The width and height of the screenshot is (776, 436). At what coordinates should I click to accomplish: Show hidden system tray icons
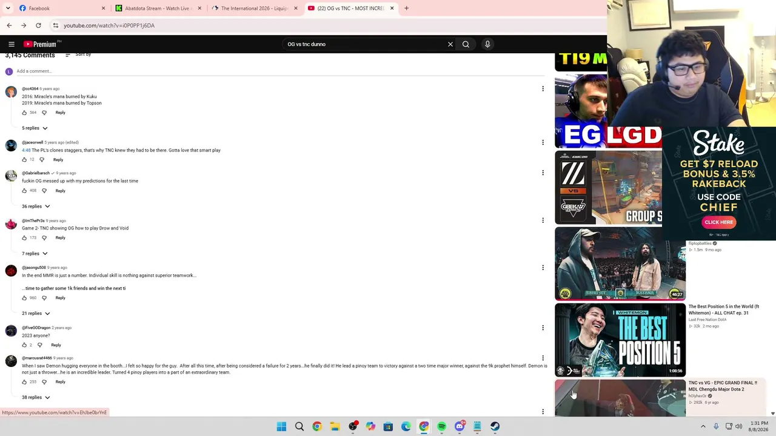click(x=703, y=427)
